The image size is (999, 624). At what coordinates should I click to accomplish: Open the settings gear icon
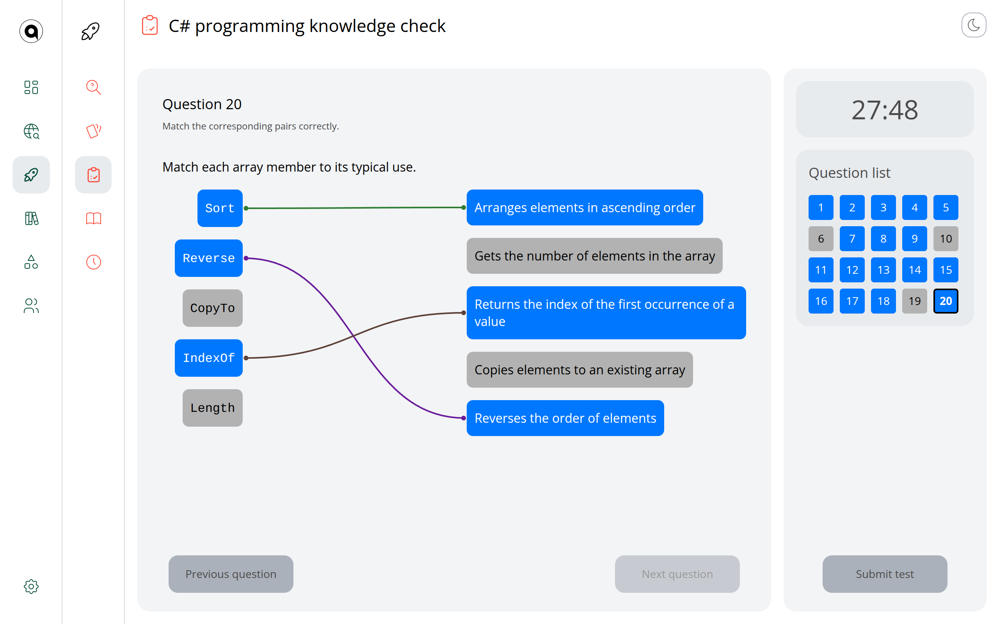[x=31, y=587]
